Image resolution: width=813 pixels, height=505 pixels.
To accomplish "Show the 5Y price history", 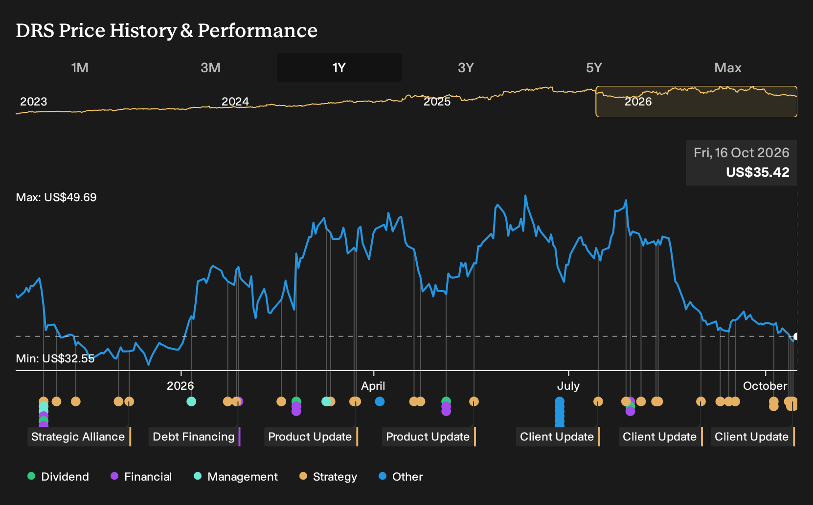I will pos(594,67).
